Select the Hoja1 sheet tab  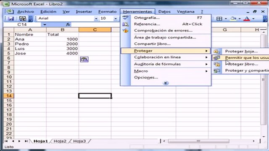coord(41,141)
